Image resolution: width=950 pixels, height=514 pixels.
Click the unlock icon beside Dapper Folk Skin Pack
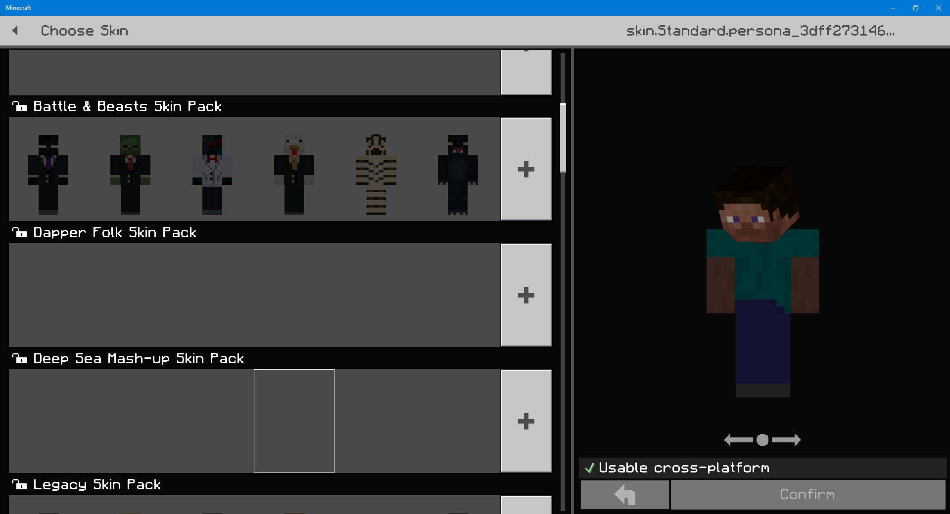coord(19,232)
